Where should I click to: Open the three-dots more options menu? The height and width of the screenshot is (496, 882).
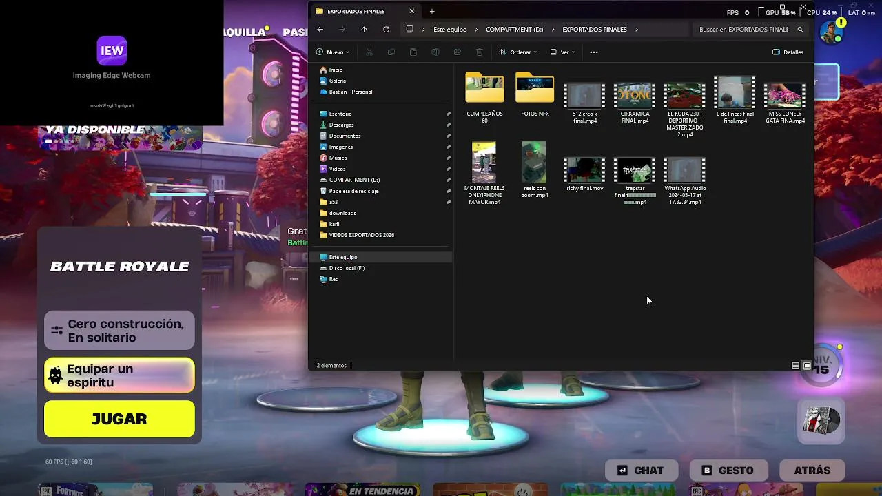tap(594, 52)
